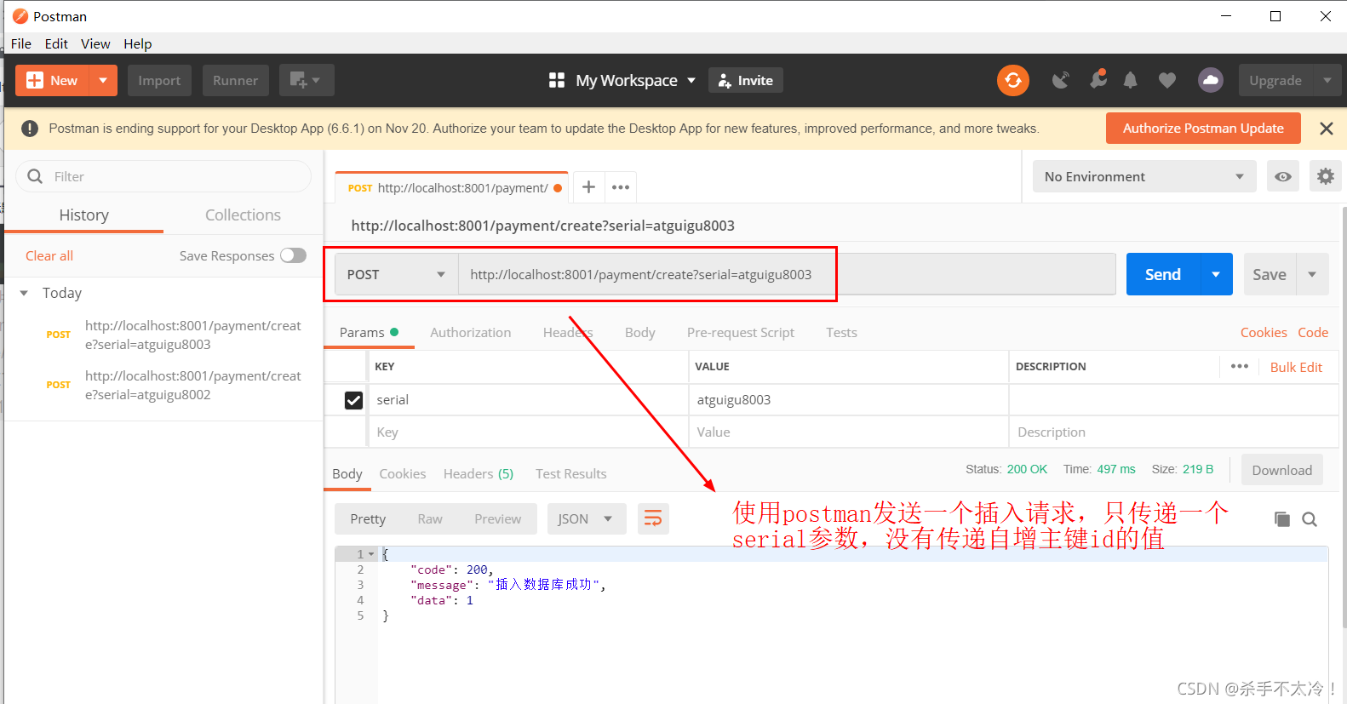Image resolution: width=1347 pixels, height=704 pixels.
Task: Toggle response line wrap icon
Action: pos(653,518)
